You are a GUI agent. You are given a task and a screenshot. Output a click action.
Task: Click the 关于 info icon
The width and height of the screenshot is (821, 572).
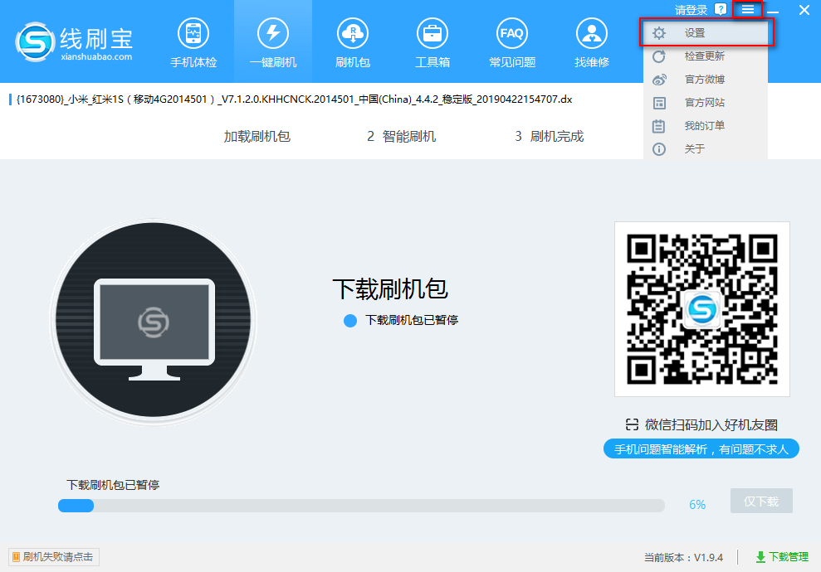point(659,149)
